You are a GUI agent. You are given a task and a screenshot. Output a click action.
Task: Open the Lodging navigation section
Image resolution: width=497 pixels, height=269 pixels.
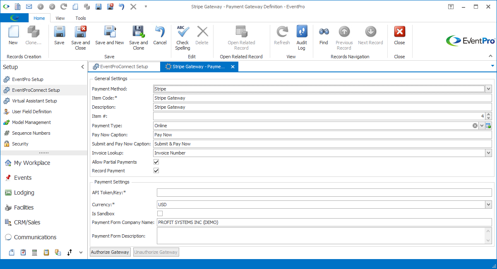click(x=44, y=193)
